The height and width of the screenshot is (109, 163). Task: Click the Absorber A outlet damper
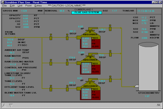[110, 28]
